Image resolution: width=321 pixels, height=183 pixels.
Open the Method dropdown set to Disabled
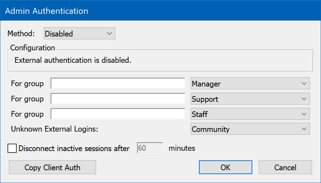click(x=79, y=34)
